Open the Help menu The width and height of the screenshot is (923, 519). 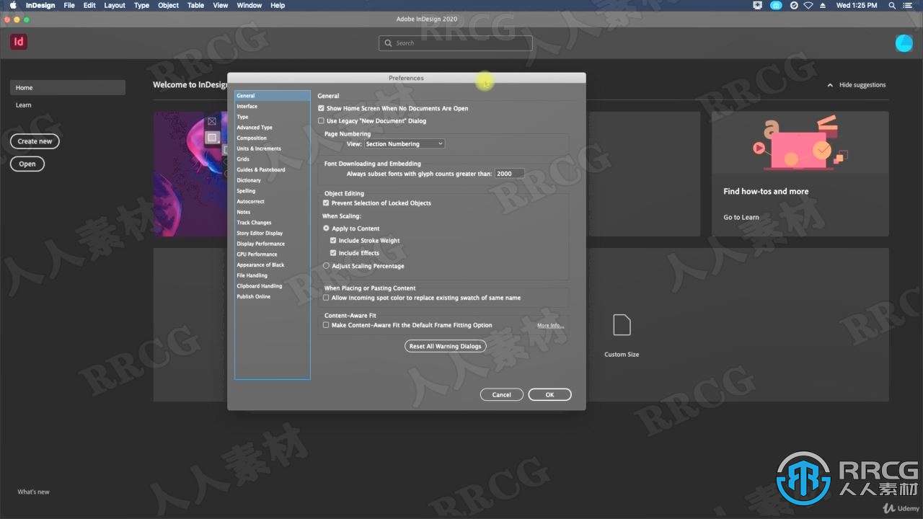278,5
